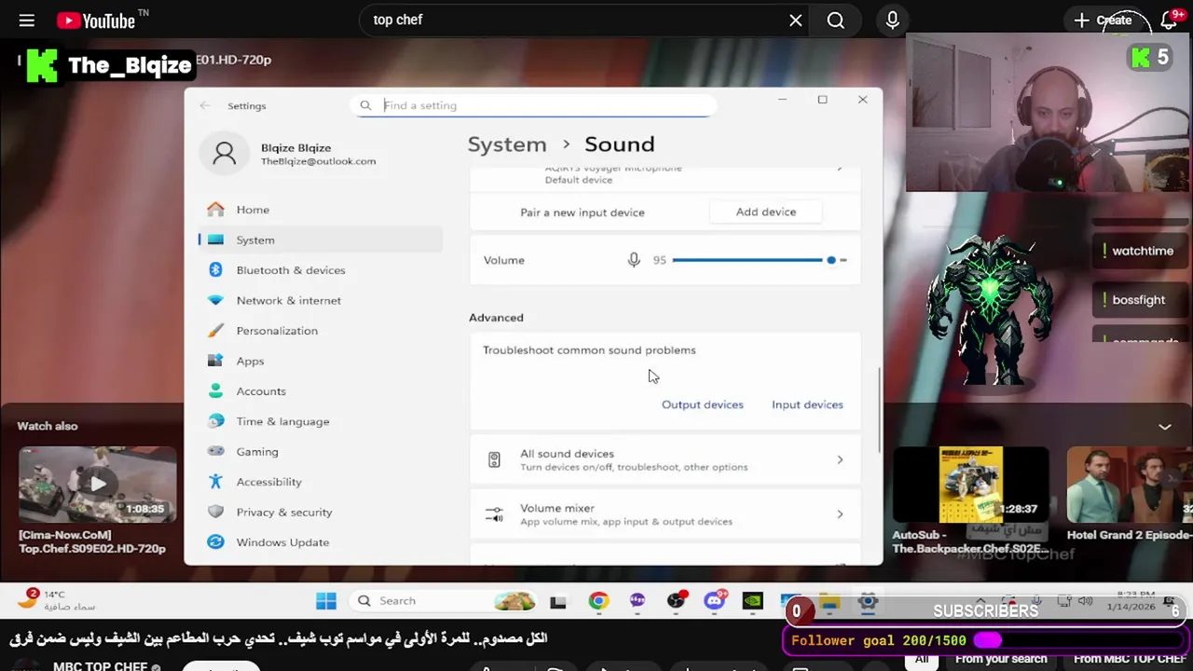Open Home in Settings sidebar

[321, 210]
